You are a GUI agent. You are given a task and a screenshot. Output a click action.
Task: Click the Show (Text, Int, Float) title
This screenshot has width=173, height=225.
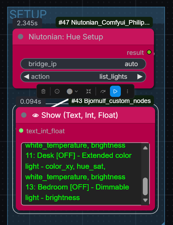click(79, 115)
